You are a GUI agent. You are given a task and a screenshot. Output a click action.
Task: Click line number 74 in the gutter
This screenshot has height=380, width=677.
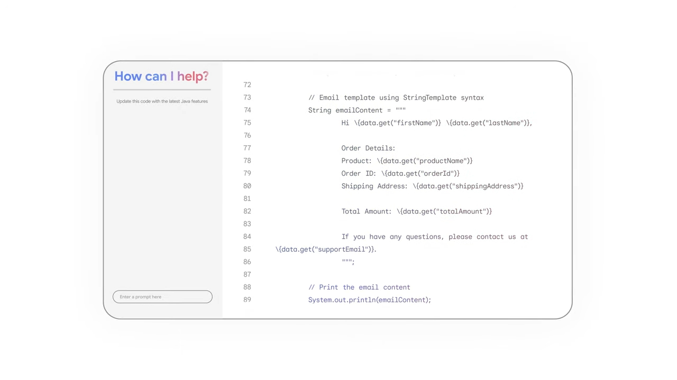(x=247, y=110)
